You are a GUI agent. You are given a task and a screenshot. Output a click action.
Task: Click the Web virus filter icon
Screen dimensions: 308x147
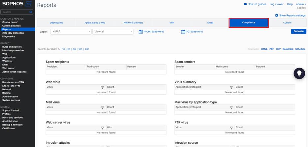pyautogui.click(x=102, y=87)
